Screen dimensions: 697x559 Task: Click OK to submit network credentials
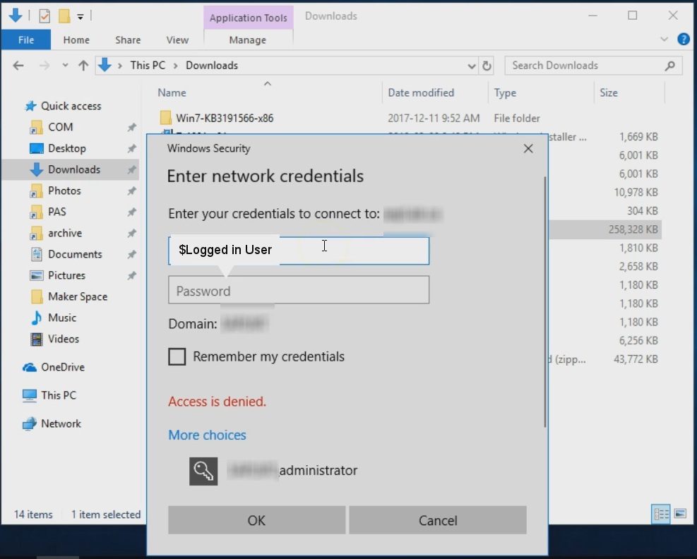(x=256, y=520)
